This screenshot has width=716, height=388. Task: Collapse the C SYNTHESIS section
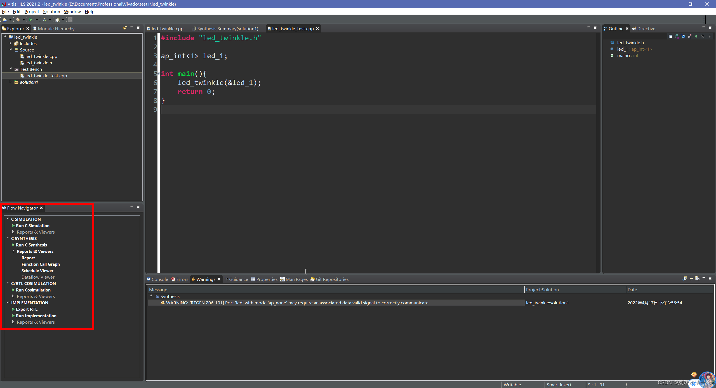(8, 238)
